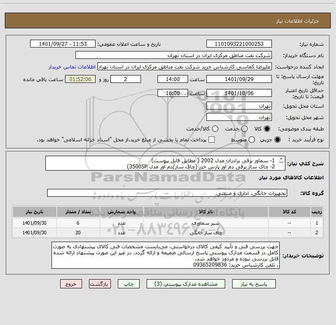
Task: Click row number 1 in the table
Action: (317, 223)
